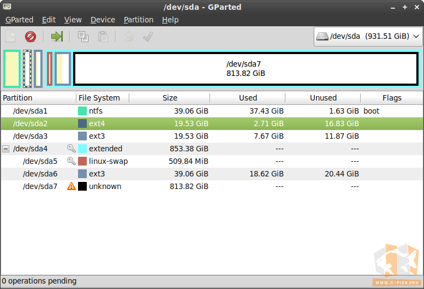The image size is (424, 289).
Task: Select the sda6 block in disk map
Action: [x=63, y=69]
